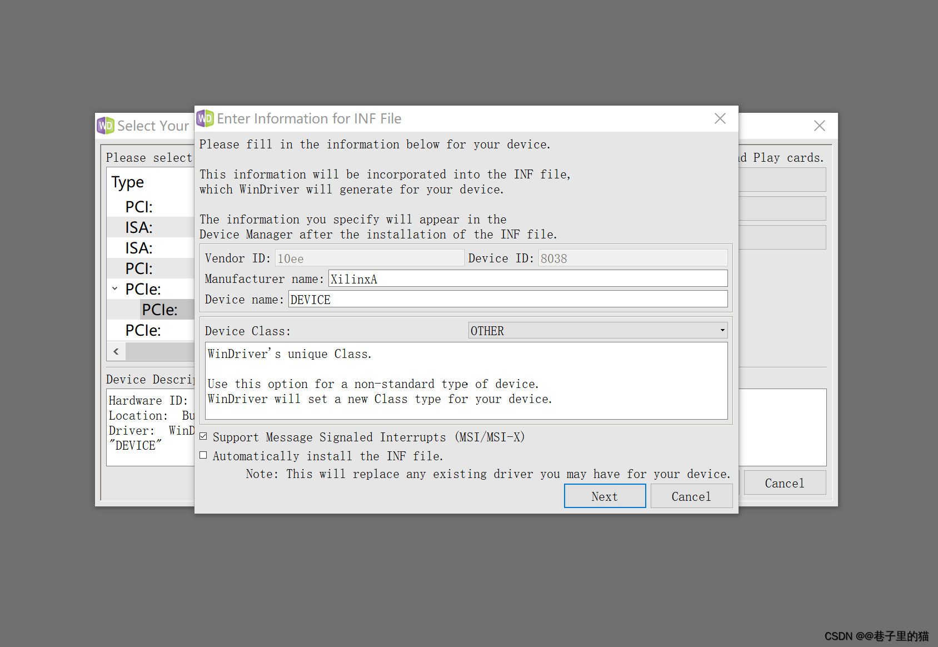
Task: Click the 'Location:' line in Device Description
Action: pyautogui.click(x=151, y=415)
